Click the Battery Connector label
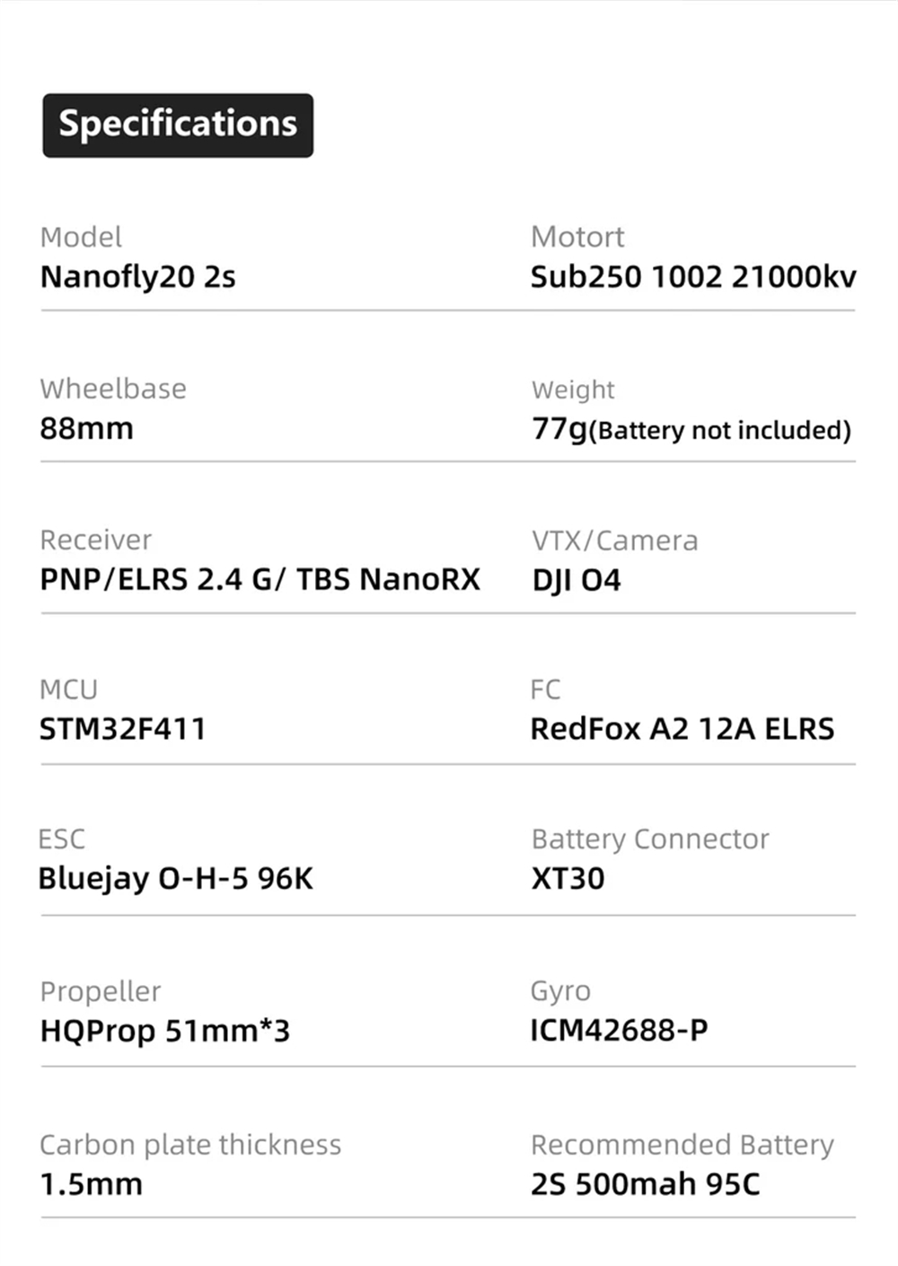The height and width of the screenshot is (1266, 898). [650, 839]
